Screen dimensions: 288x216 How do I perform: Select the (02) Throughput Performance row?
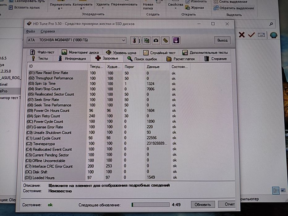[102, 78]
